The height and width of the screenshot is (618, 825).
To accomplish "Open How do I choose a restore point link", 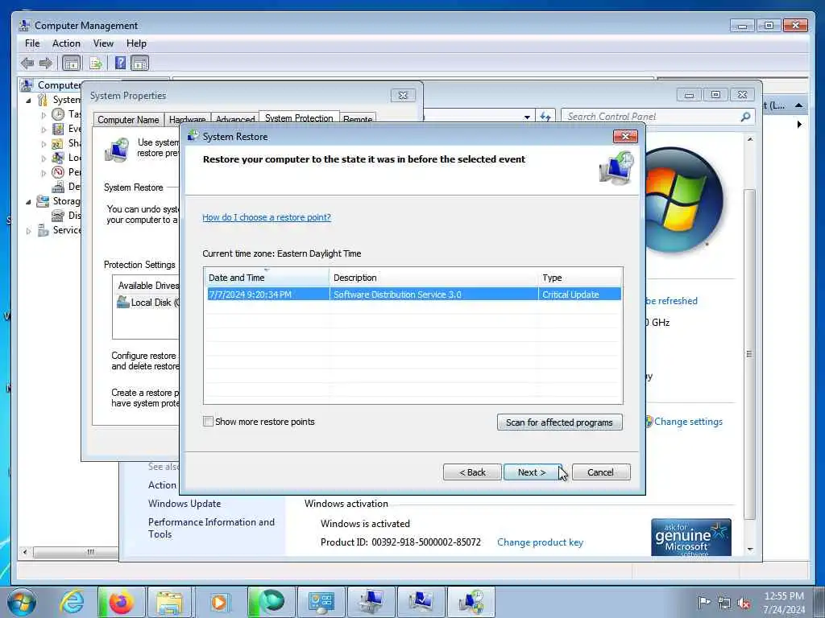I will pyautogui.click(x=267, y=217).
